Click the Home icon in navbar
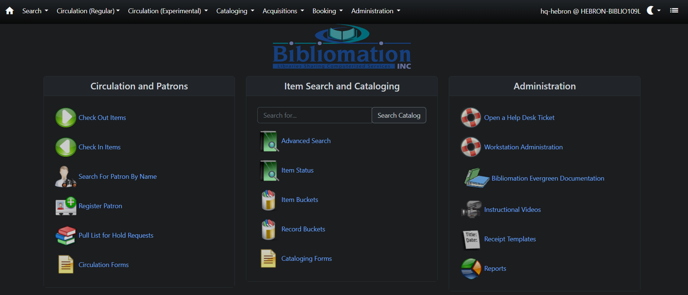Viewport: 688px width, 295px height. coord(10,11)
